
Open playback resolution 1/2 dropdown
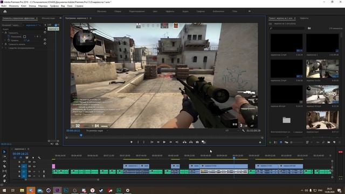click(x=231, y=130)
